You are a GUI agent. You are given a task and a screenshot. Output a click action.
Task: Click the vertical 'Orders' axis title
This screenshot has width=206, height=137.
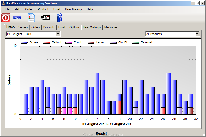pyautogui.click(x=9, y=80)
